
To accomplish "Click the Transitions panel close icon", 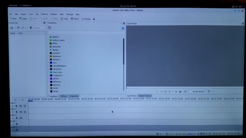I will pos(124,23).
